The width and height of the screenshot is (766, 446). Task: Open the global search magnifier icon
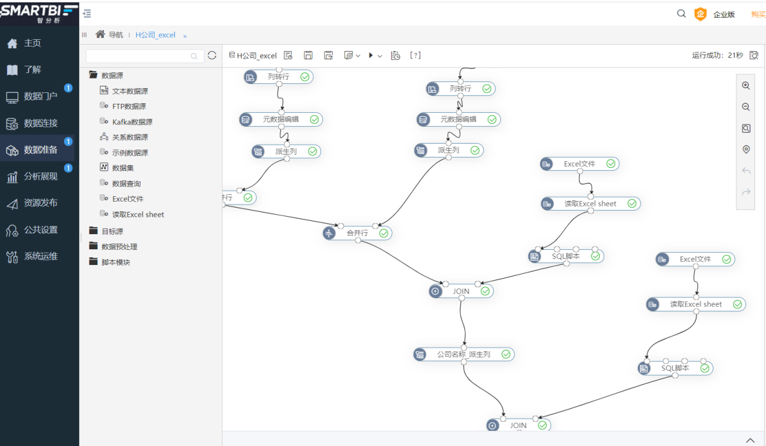pyautogui.click(x=681, y=14)
